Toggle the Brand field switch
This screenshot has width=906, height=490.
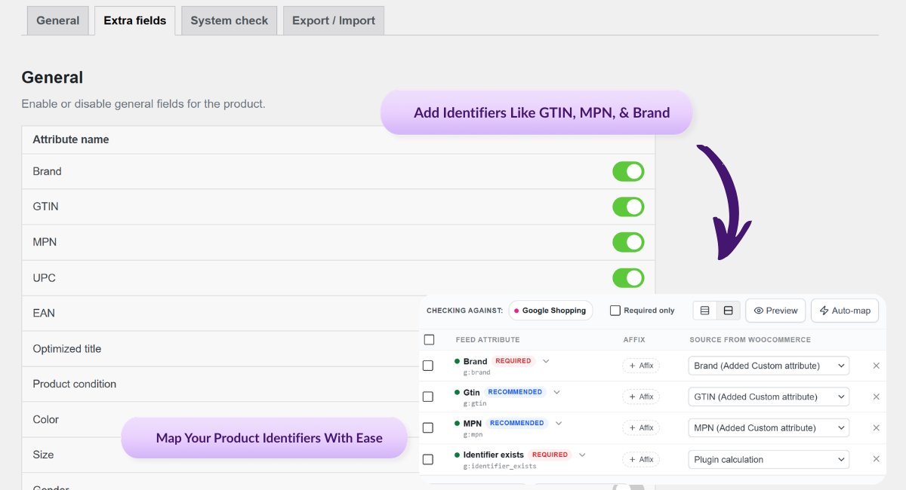tap(628, 171)
